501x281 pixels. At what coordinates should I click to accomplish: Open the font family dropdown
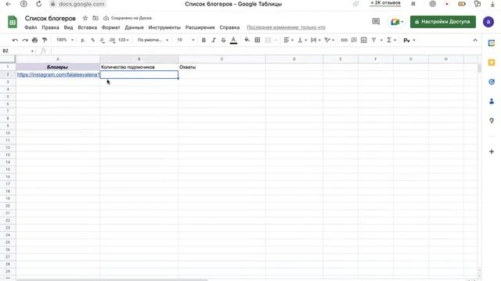153,40
